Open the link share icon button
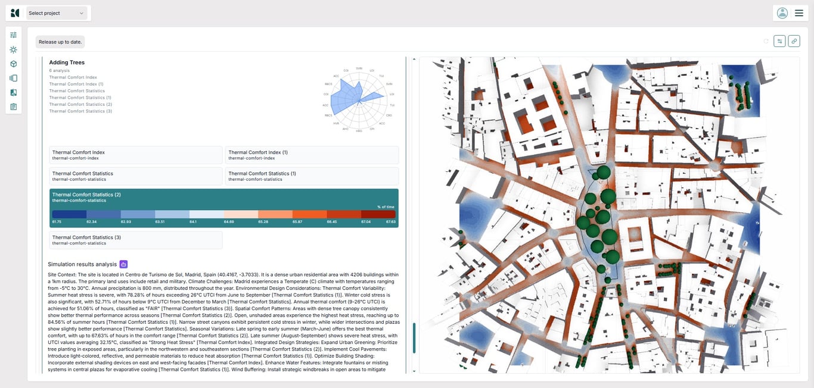 [794, 41]
